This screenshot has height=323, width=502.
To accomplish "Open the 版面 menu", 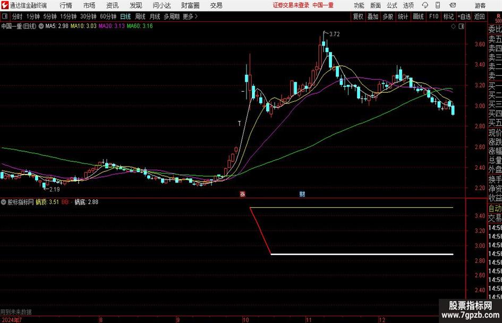I will [x=376, y=5].
